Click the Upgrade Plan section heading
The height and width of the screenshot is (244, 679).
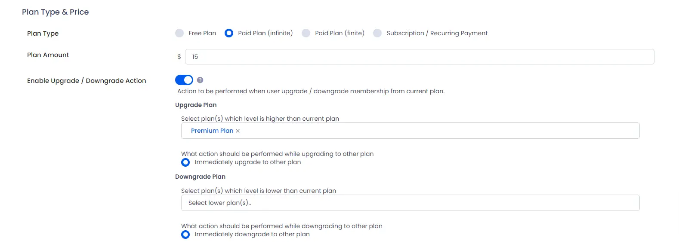tap(196, 105)
